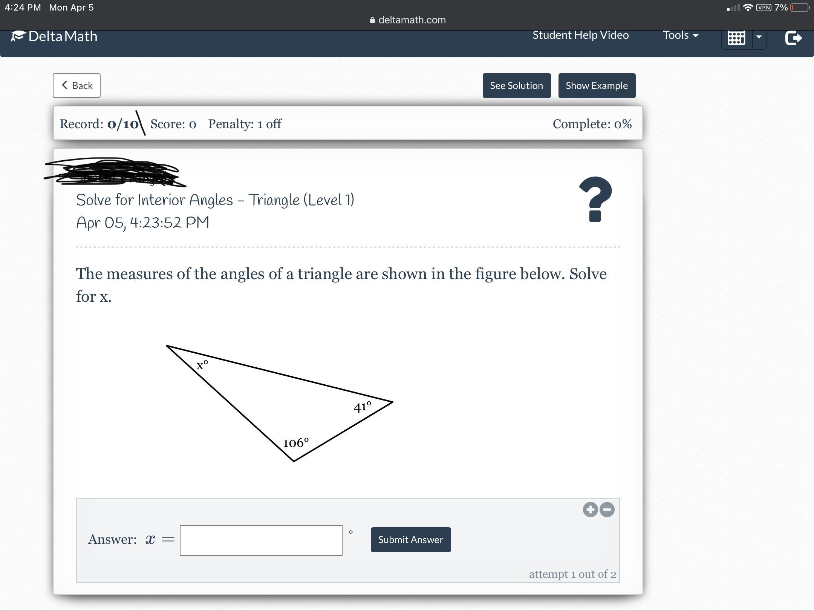The image size is (814, 611).
Task: Click the Record 0/10 score text
Action: 99,124
